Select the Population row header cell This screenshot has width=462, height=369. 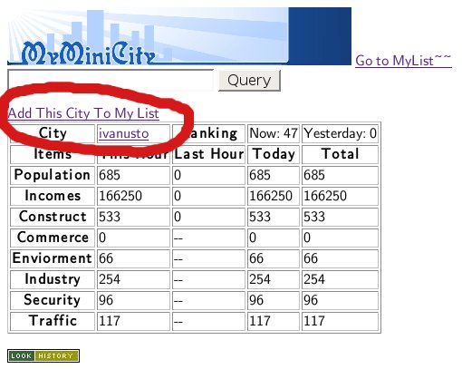[x=53, y=175]
